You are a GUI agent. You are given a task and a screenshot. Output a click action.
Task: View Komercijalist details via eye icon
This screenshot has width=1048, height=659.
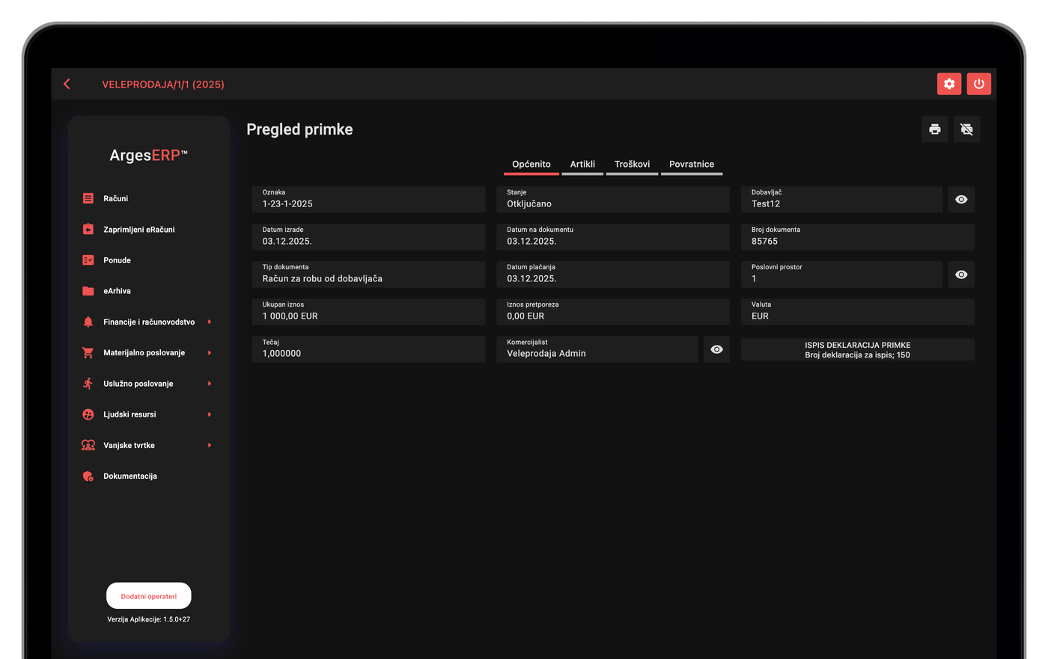(716, 349)
